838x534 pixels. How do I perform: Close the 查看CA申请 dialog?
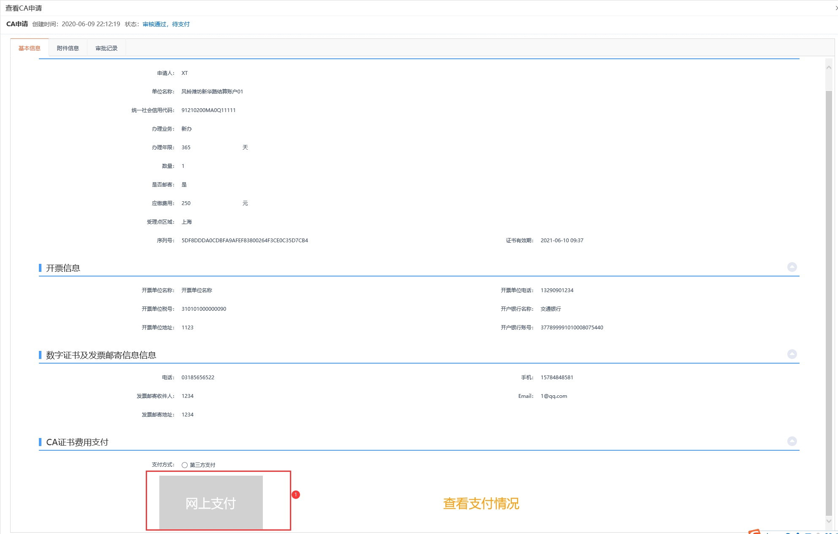(835, 8)
